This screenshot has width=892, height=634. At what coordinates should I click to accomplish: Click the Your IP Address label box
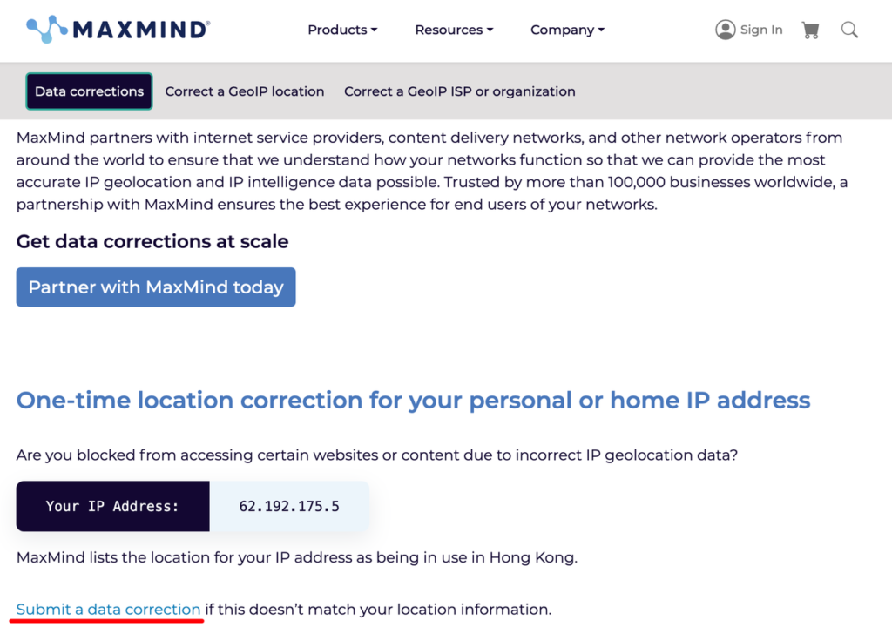click(112, 506)
